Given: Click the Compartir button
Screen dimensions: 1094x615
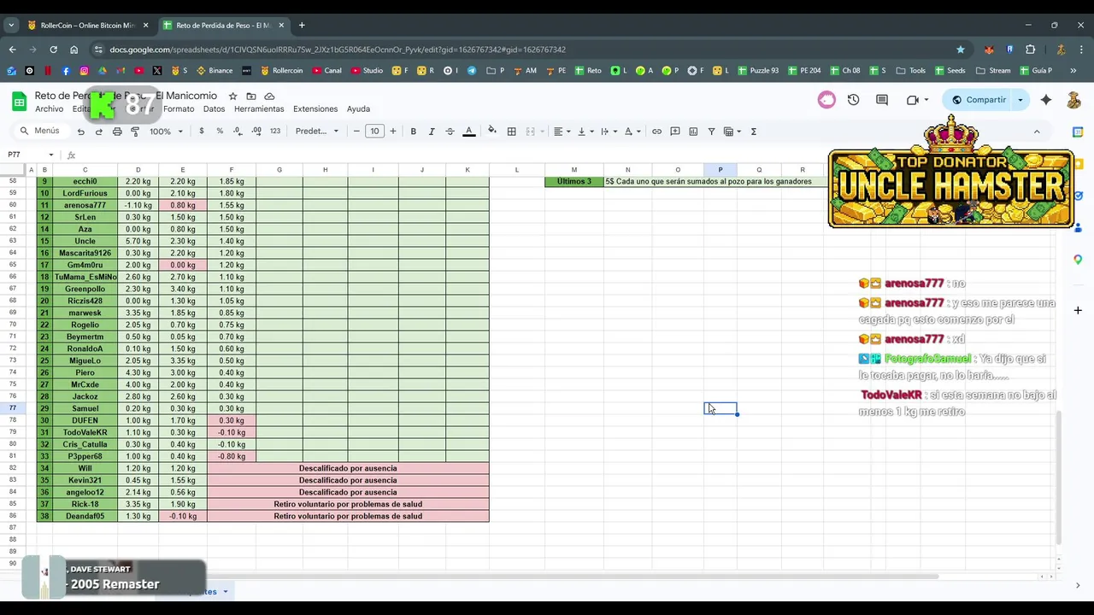Looking at the screenshot, I should tap(979, 100).
